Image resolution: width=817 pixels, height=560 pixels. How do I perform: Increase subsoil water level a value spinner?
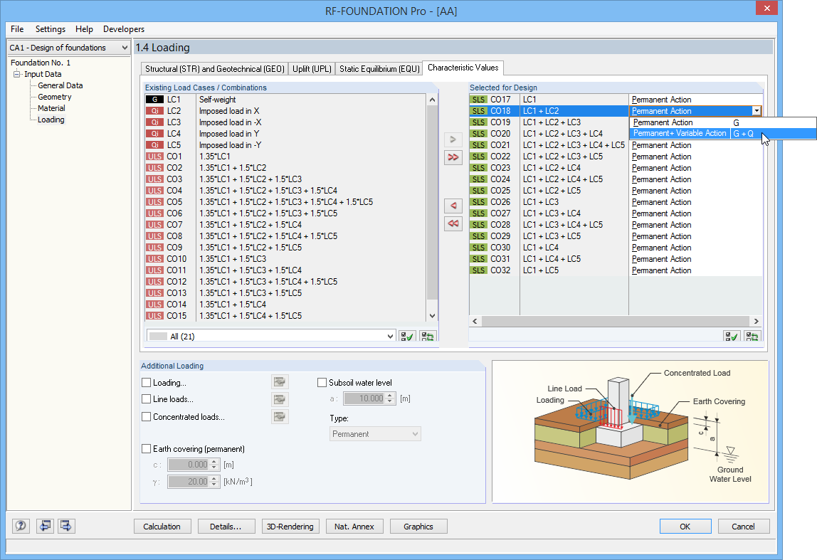pos(390,396)
